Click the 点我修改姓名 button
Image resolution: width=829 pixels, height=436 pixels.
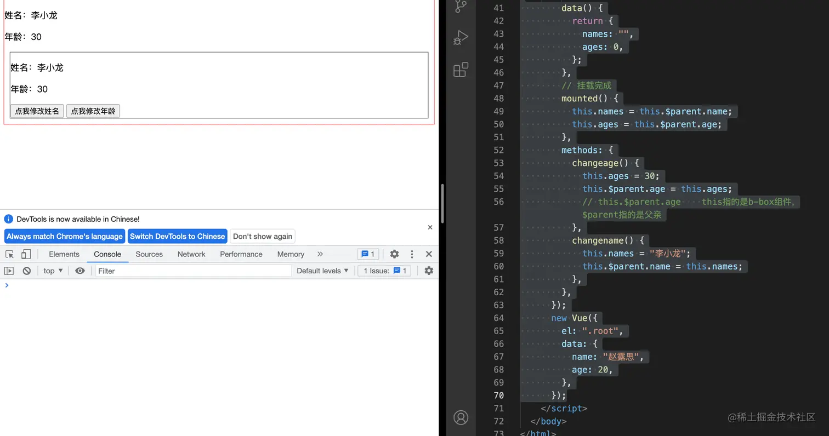(37, 111)
